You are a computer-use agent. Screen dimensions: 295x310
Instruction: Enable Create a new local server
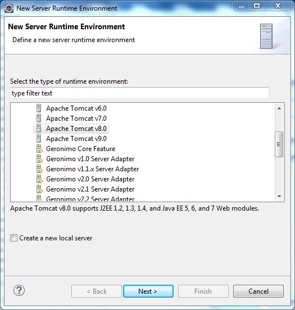click(x=13, y=238)
